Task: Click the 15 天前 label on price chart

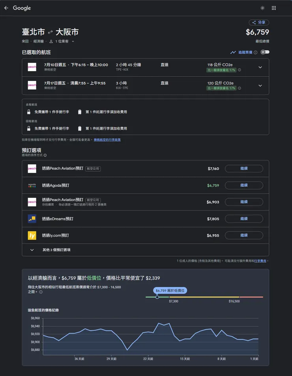Action: (185, 359)
